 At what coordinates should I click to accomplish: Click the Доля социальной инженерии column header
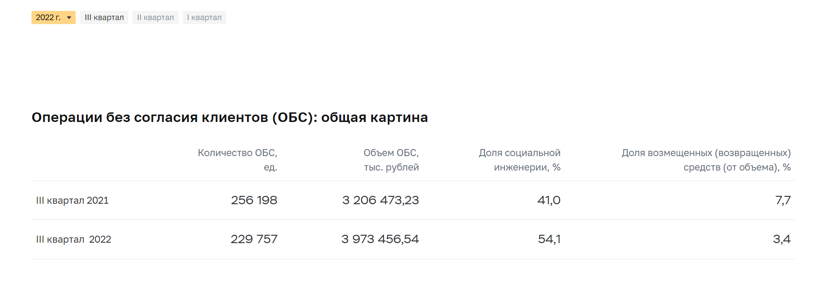tap(519, 160)
